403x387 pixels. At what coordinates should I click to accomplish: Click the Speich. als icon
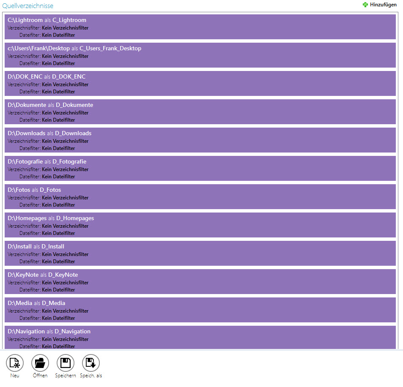(x=91, y=363)
